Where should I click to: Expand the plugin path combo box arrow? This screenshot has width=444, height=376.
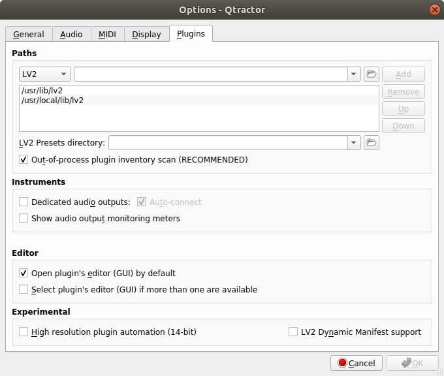[354, 74]
